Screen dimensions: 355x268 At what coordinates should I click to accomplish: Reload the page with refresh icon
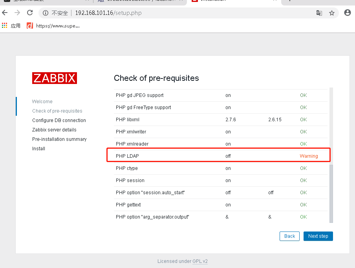click(30, 13)
